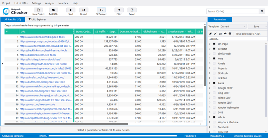Click the New Project toolbar icon
Image resolution: width=268 pixels, height=138 pixels.
tap(38, 10)
